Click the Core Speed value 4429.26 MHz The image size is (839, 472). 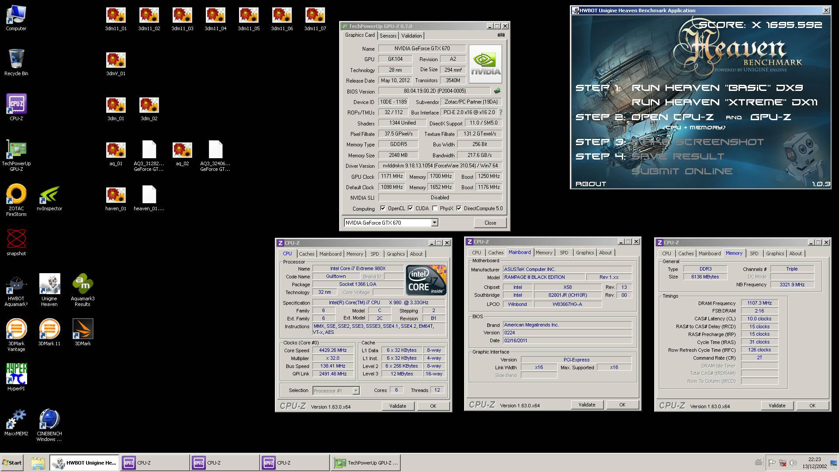click(x=333, y=351)
